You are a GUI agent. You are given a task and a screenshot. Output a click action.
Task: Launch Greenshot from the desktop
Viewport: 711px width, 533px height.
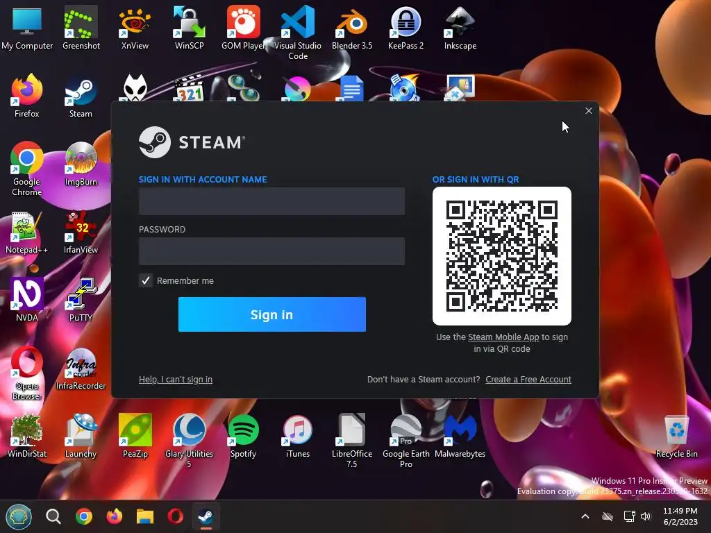point(81,27)
